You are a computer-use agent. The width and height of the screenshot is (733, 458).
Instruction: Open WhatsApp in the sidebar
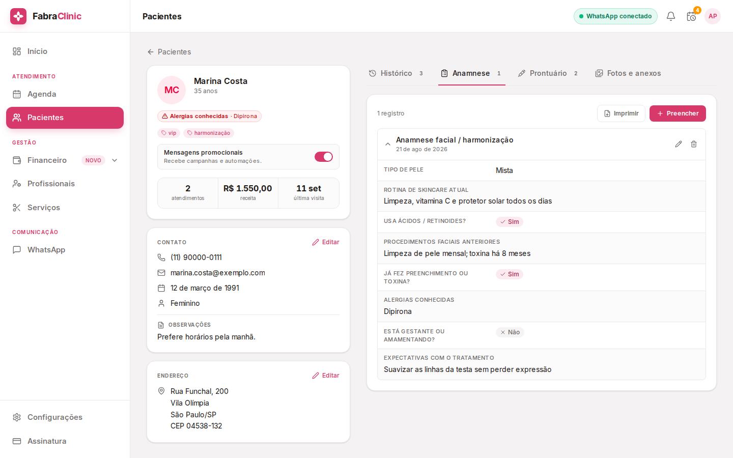(x=65, y=250)
